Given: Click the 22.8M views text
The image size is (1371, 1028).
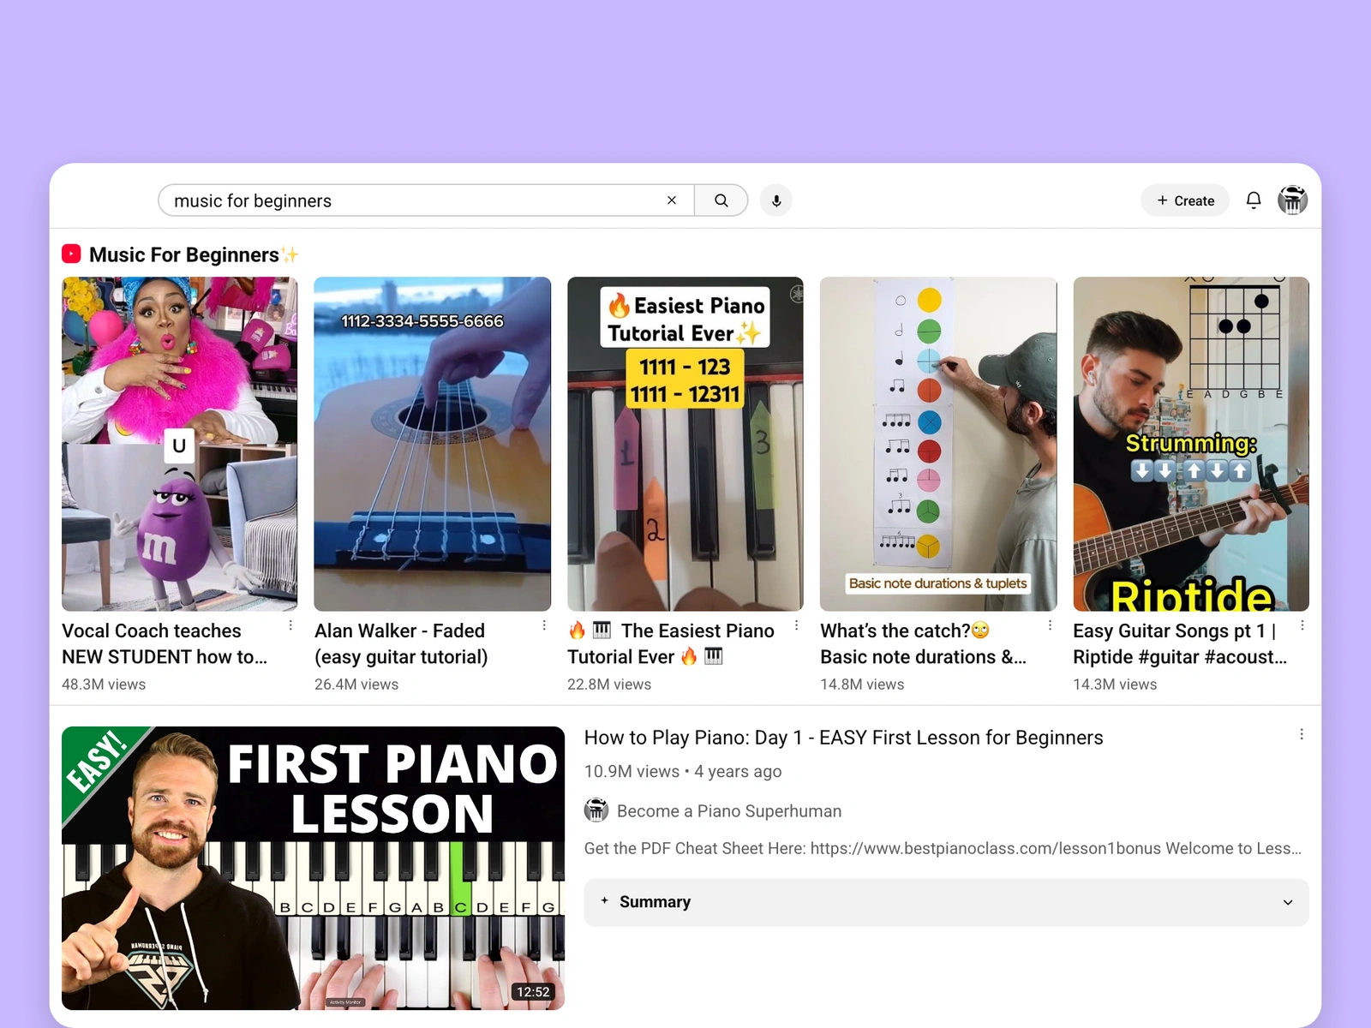Looking at the screenshot, I should pos(609,684).
